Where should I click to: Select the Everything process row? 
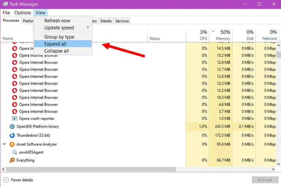click(138, 160)
